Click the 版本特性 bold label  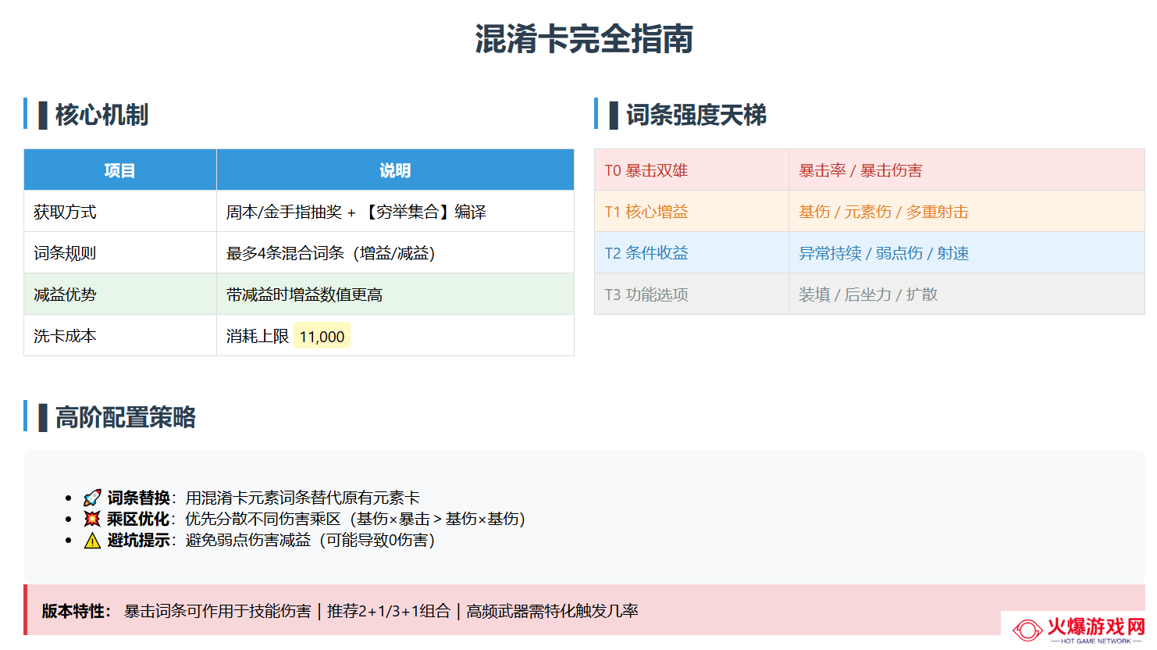(73, 611)
